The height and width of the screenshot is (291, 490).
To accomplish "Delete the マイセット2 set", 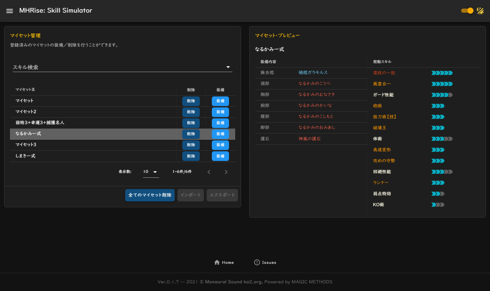I will [x=191, y=112].
